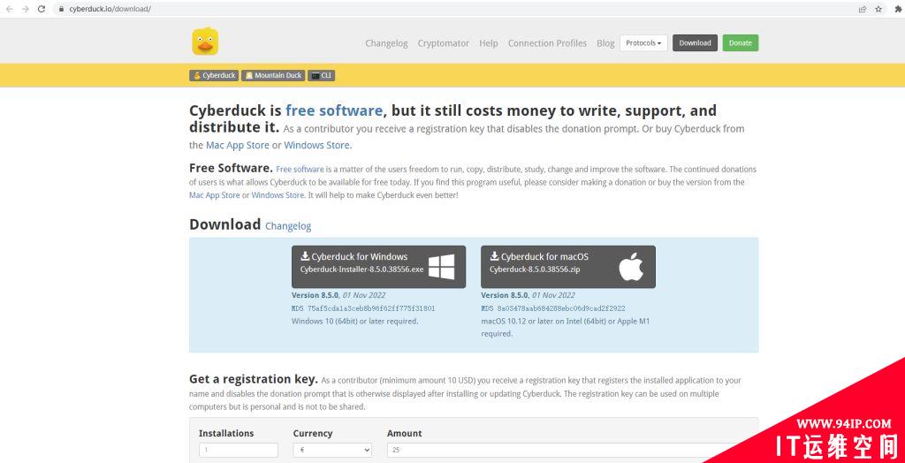Expand the Protocols dropdown
The image size is (905, 463).
[x=643, y=43]
